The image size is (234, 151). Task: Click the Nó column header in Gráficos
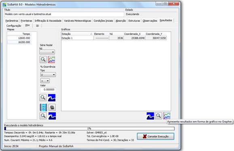117,34
